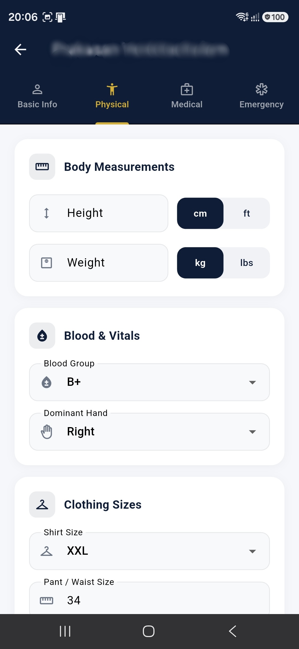Screen dimensions: 299x649
Task: Focus the Height input field
Action: point(99,213)
